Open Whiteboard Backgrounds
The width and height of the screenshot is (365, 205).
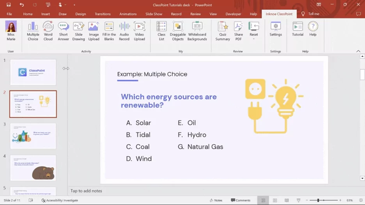coord(197,31)
